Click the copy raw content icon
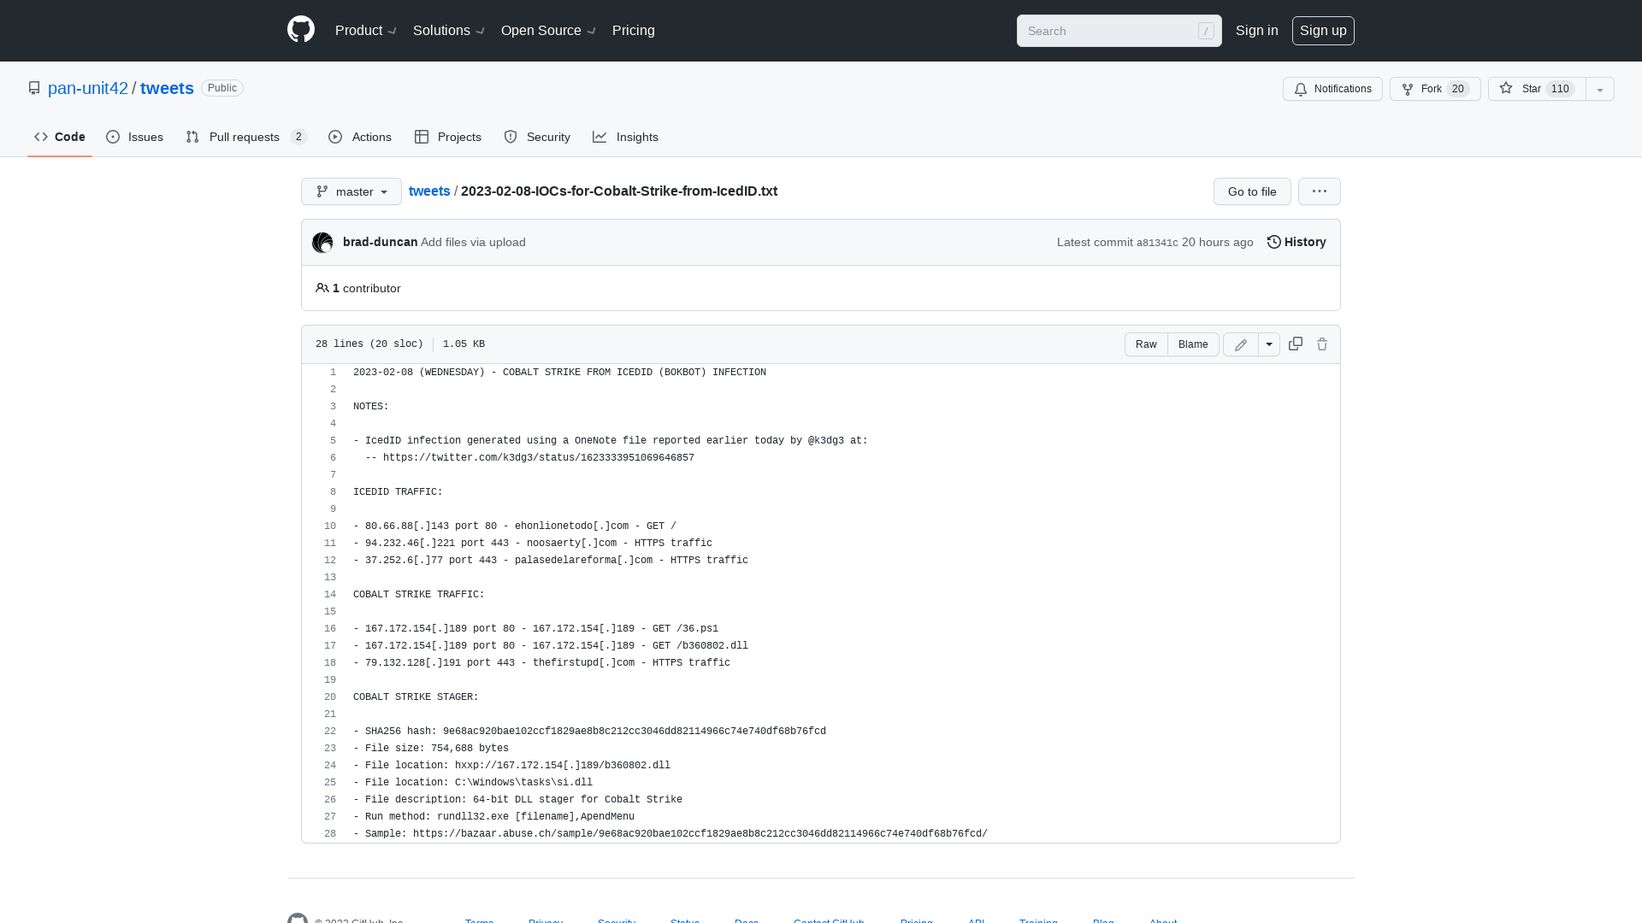The height and width of the screenshot is (923, 1642). (1295, 344)
